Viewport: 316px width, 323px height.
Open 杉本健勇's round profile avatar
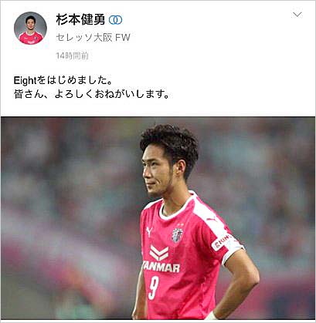tap(30, 29)
